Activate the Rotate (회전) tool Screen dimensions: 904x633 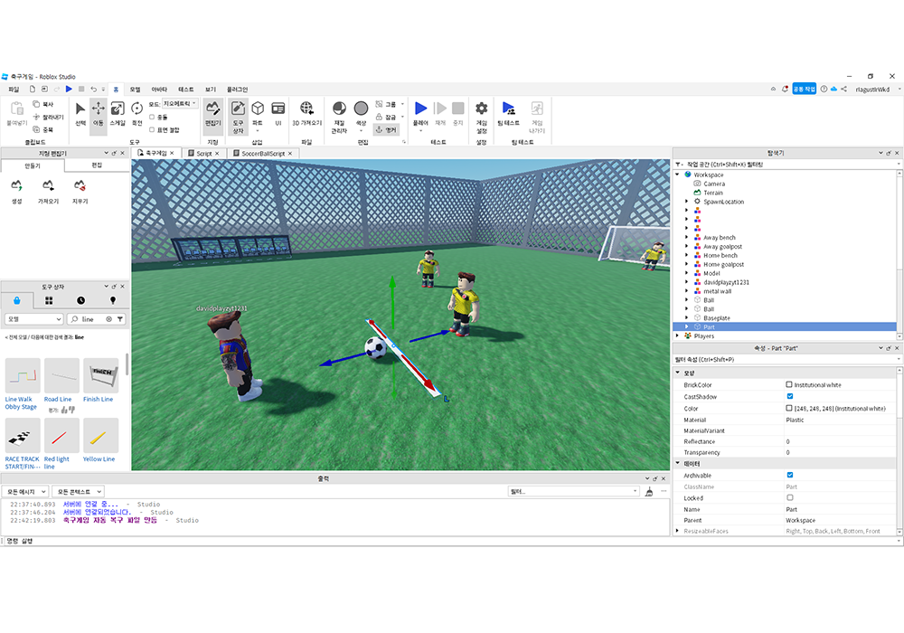point(137,114)
